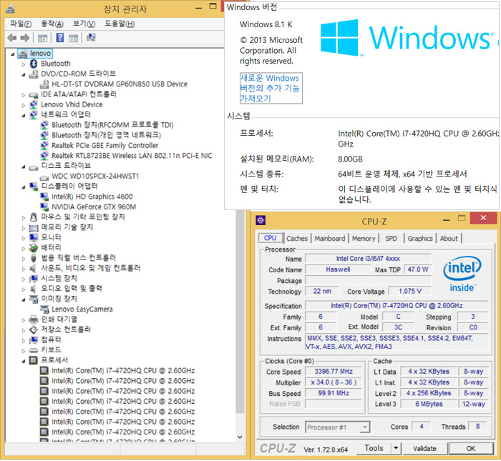The height and width of the screenshot is (461, 501).
Task: Click the Core Speed value field
Action: pos(334,372)
